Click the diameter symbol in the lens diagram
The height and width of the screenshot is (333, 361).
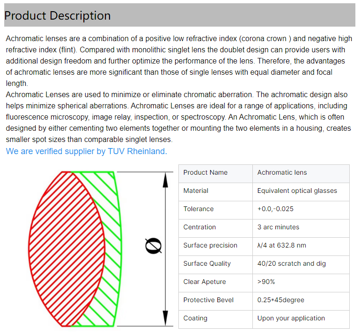click(154, 246)
